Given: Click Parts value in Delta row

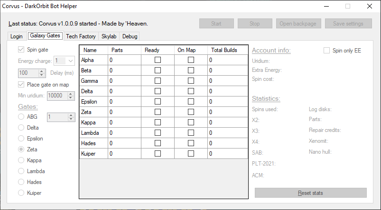Looking at the screenshot, I should 124,91.
